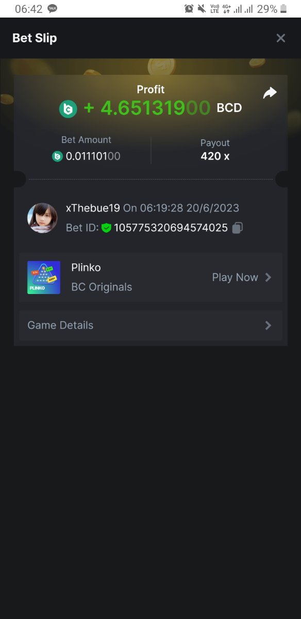The width and height of the screenshot is (301, 619).
Task: Tap the muted sound status icon
Action: point(202,9)
